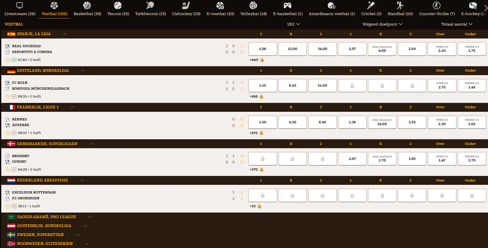Click the Spain flag icon

pyautogui.click(x=11, y=34)
